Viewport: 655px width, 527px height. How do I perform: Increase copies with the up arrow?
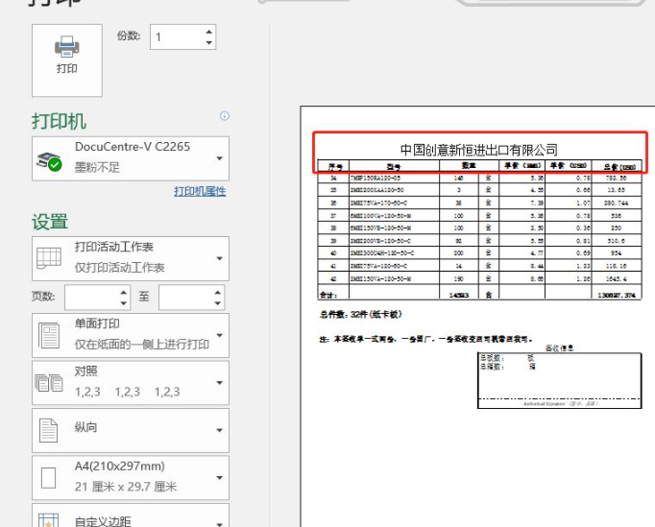208,32
